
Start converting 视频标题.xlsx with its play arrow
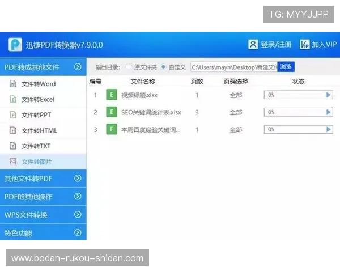[x=328, y=95]
